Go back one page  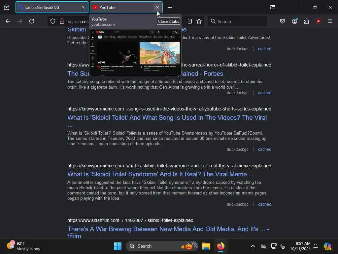coord(8,21)
